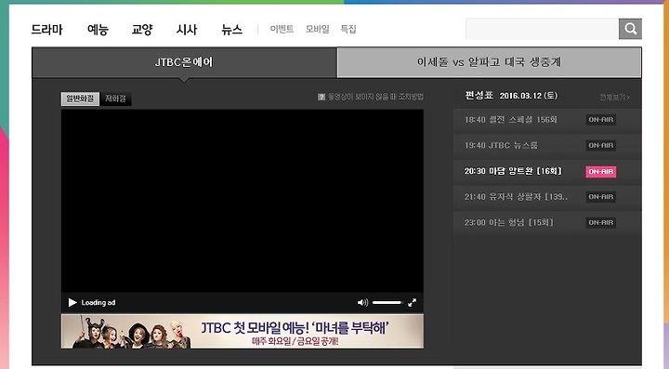Open the 마녀를 부탁해 banner ad
Viewport: 669px width, 369px height.
[x=243, y=332]
